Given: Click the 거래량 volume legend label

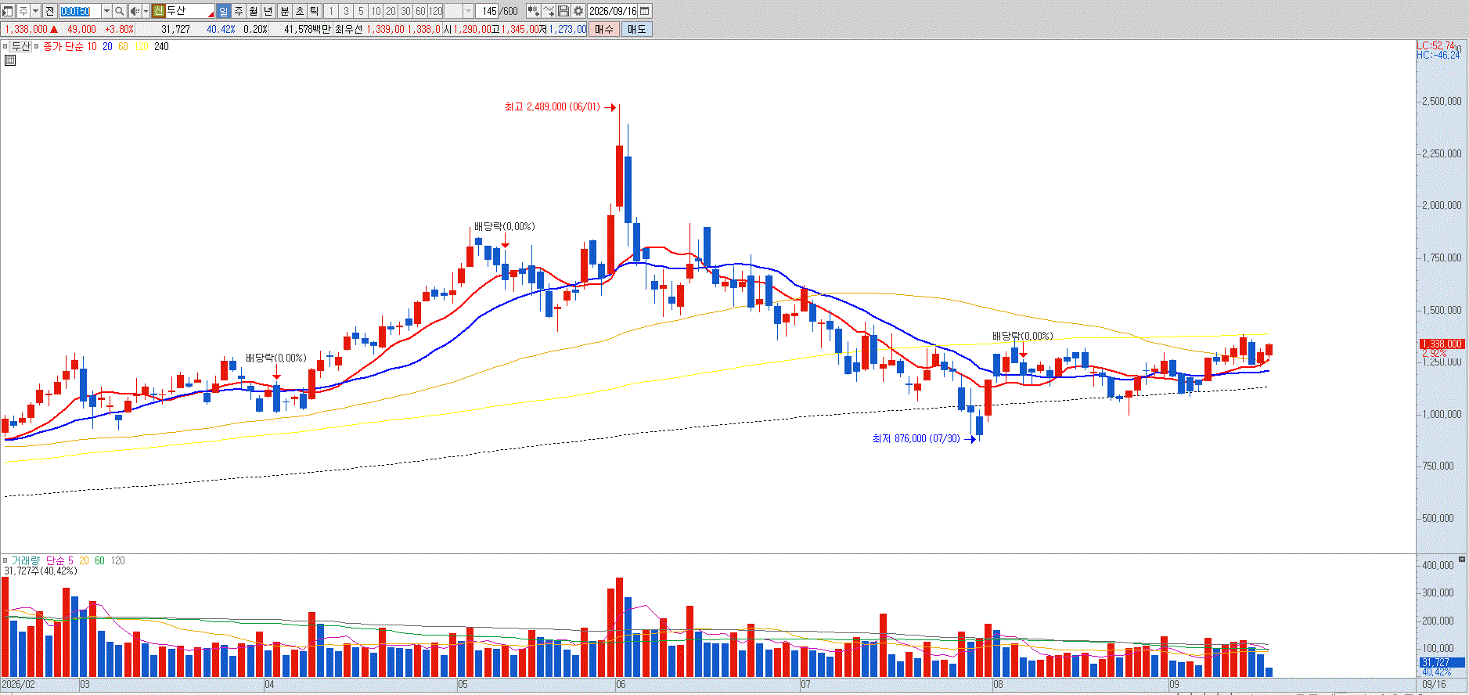Looking at the screenshot, I should point(25,560).
